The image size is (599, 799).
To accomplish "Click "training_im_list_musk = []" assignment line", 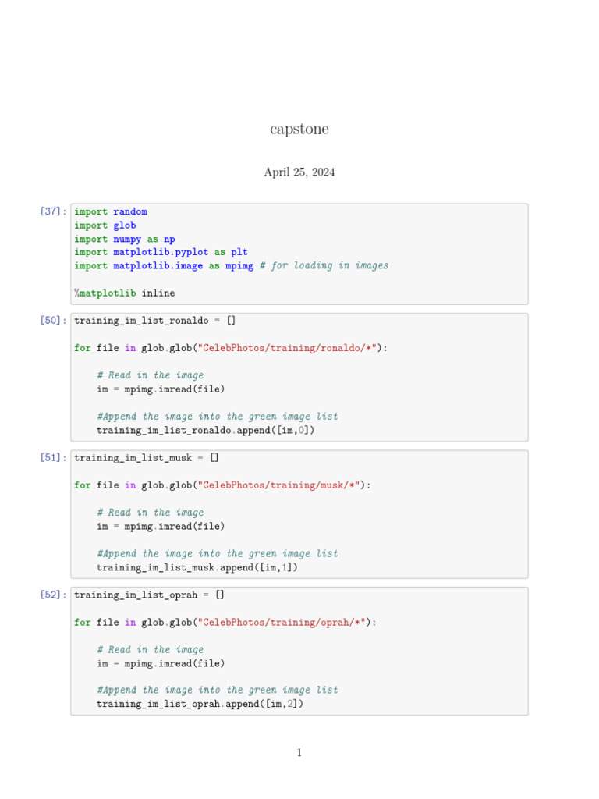I will tap(147, 457).
